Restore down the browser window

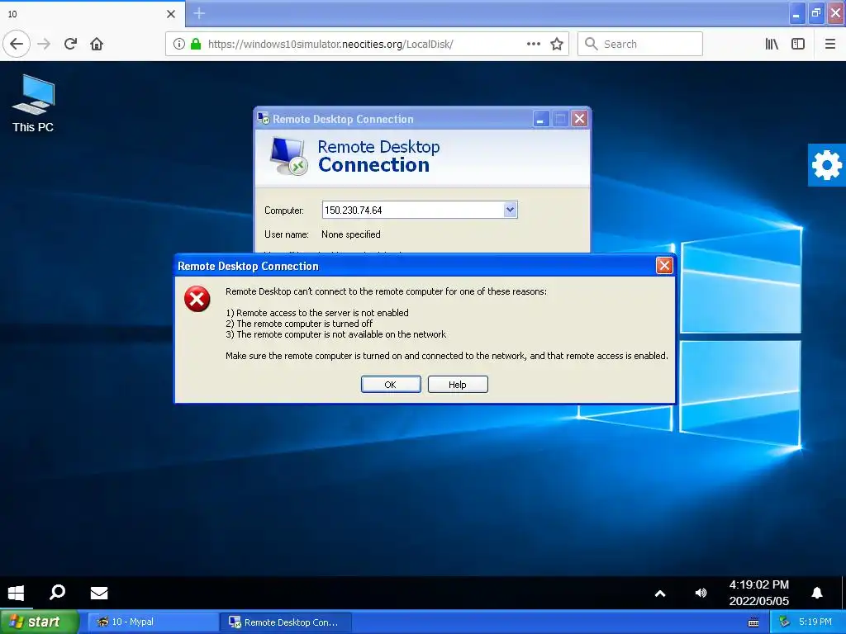pyautogui.click(x=816, y=13)
